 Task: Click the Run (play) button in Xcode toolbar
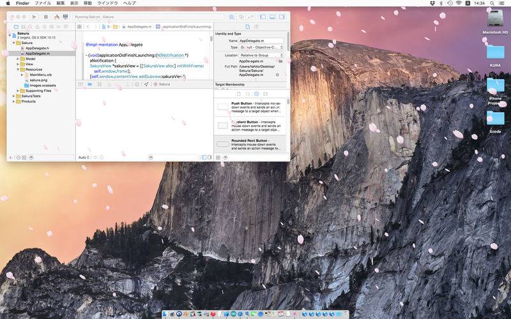click(34, 17)
